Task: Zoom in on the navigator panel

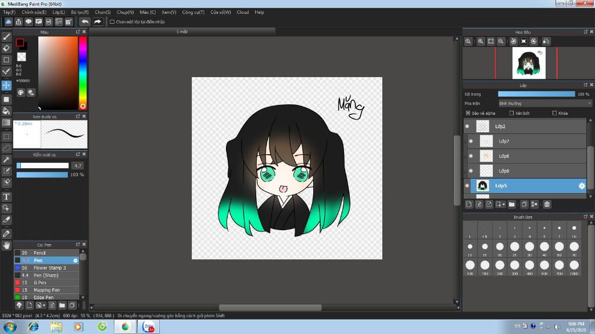Action: (481, 41)
